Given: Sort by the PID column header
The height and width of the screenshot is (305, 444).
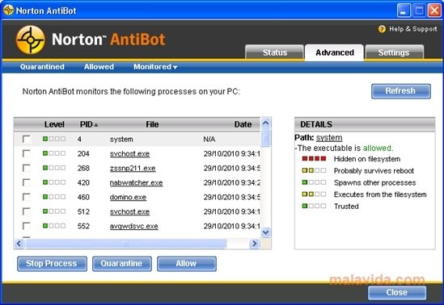Looking at the screenshot, I should tap(89, 124).
